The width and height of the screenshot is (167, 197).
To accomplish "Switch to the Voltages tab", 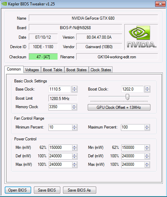I will 32,70.
